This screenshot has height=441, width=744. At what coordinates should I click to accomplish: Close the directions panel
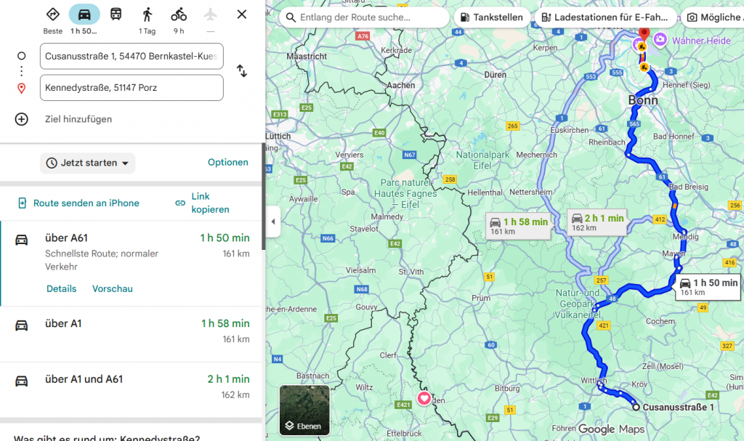click(x=242, y=15)
